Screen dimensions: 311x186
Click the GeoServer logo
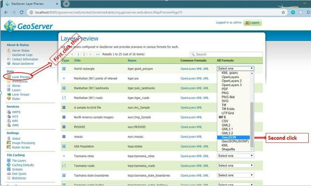click(28, 26)
